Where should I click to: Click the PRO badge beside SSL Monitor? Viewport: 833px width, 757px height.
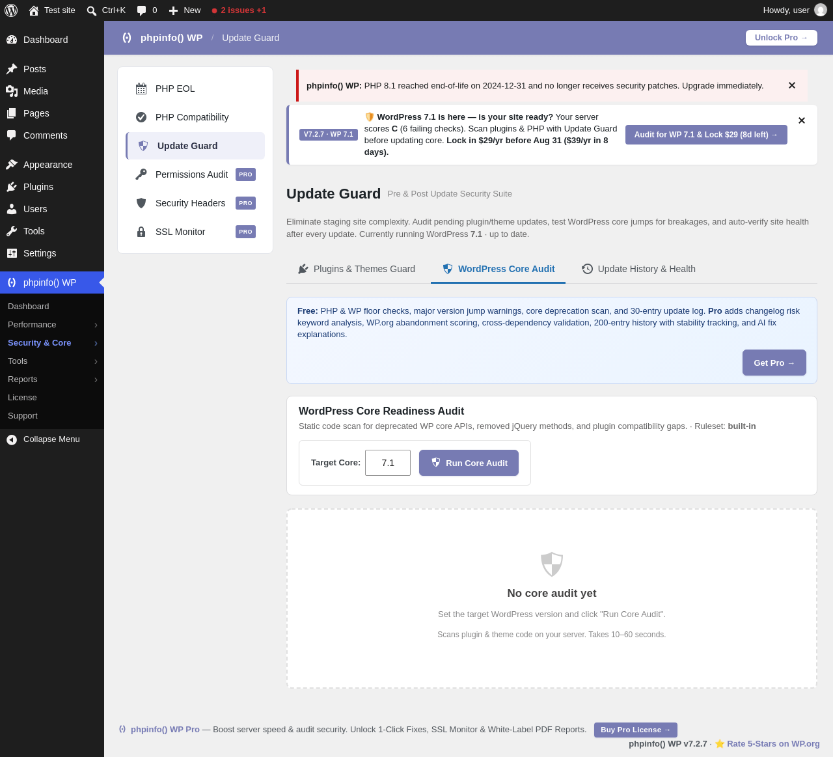pos(245,232)
